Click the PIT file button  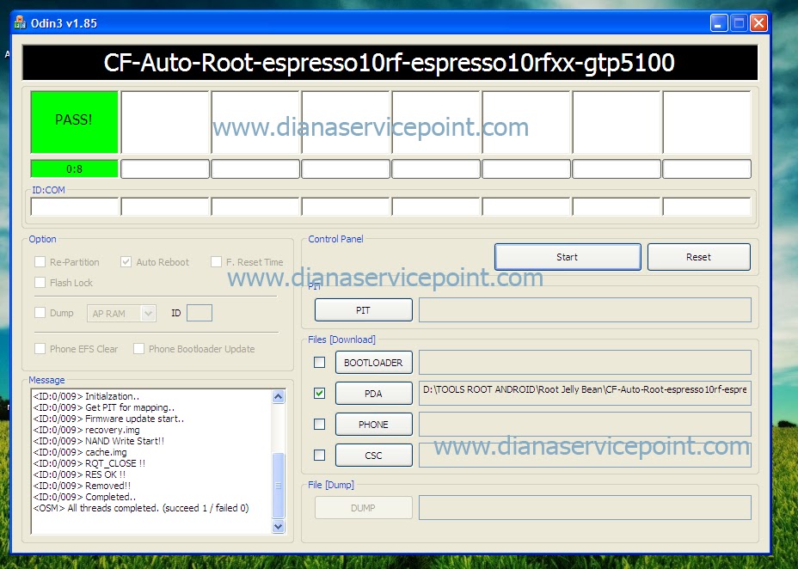(364, 310)
